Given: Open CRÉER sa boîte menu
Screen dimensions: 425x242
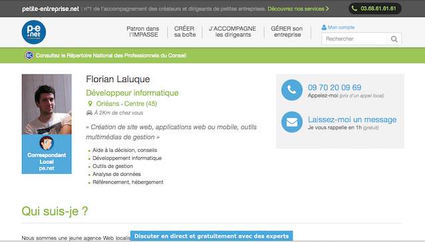Looking at the screenshot, I should click(x=185, y=31).
